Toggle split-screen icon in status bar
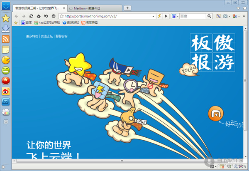Image resolution: width=249 pixels, height=171 pixels. tap(212, 166)
